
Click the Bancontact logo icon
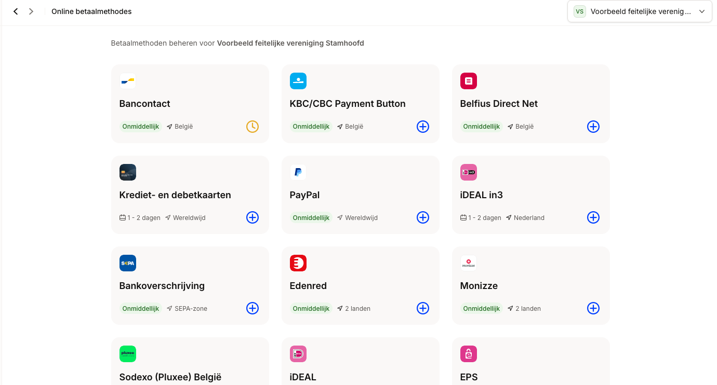click(128, 81)
